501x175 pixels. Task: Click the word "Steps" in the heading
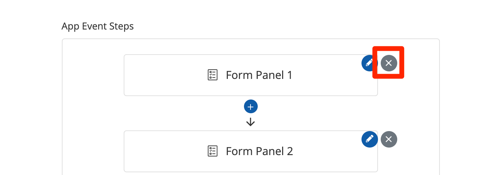pyautogui.click(x=122, y=26)
